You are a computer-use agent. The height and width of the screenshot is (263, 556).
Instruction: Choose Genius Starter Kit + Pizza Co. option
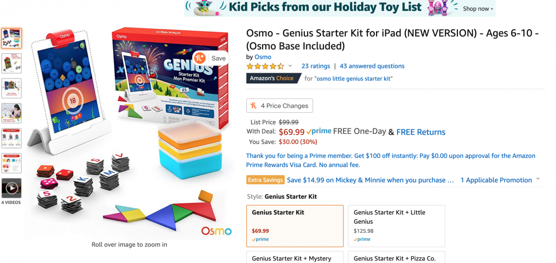coord(397,257)
